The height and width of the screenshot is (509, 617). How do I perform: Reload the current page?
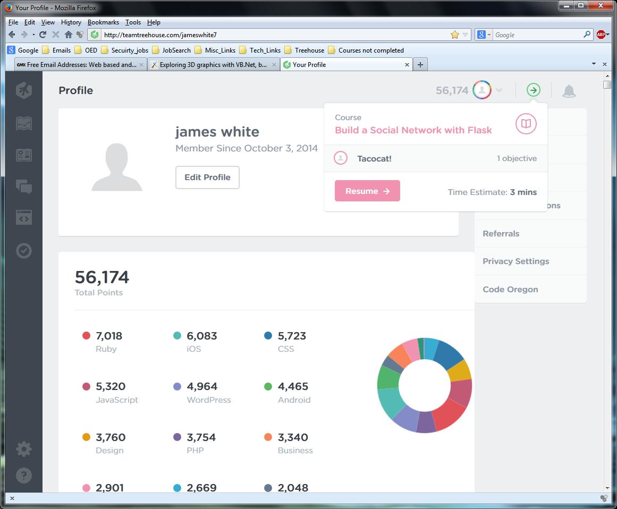click(x=43, y=35)
